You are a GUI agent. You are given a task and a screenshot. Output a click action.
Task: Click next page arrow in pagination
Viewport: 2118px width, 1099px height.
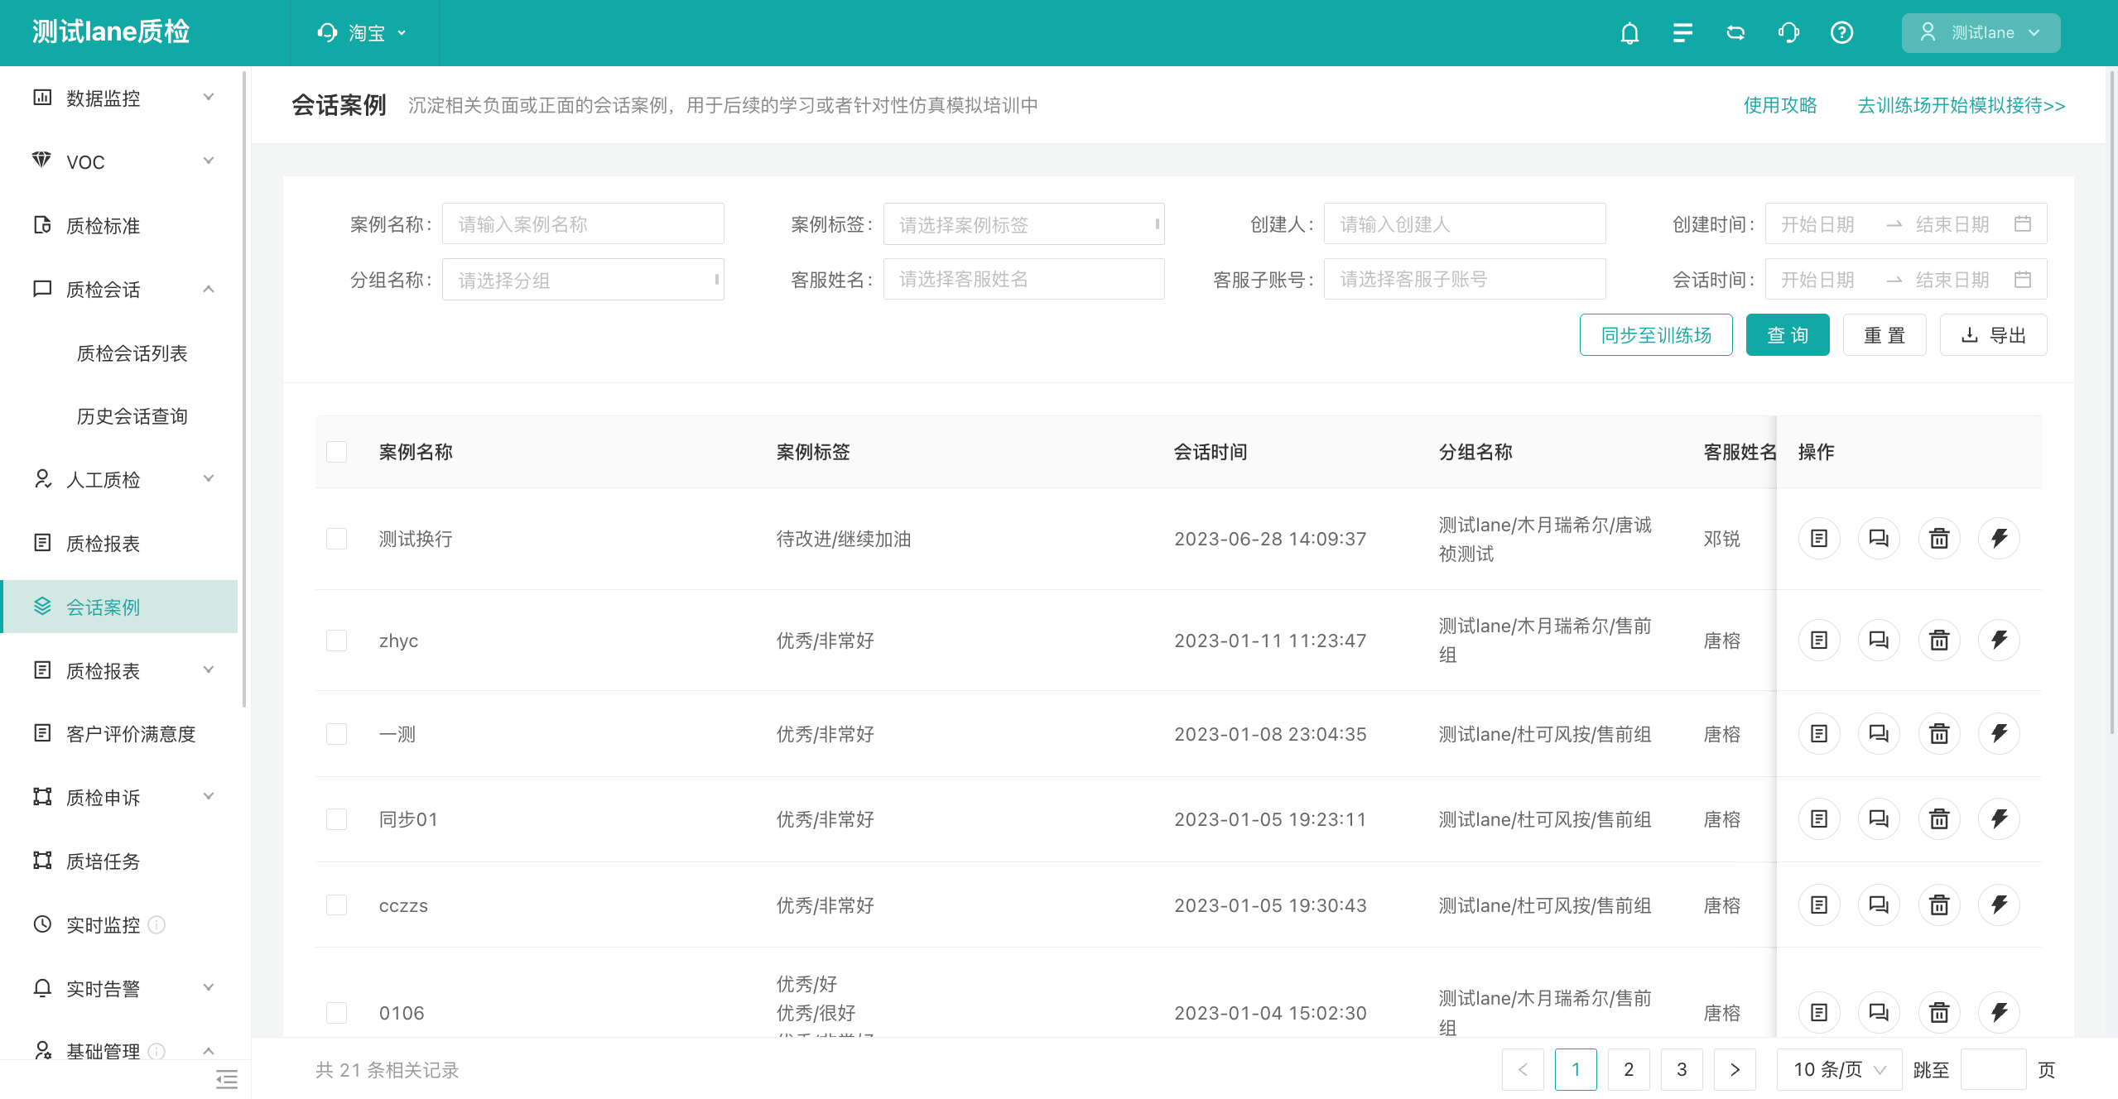tap(1735, 1070)
